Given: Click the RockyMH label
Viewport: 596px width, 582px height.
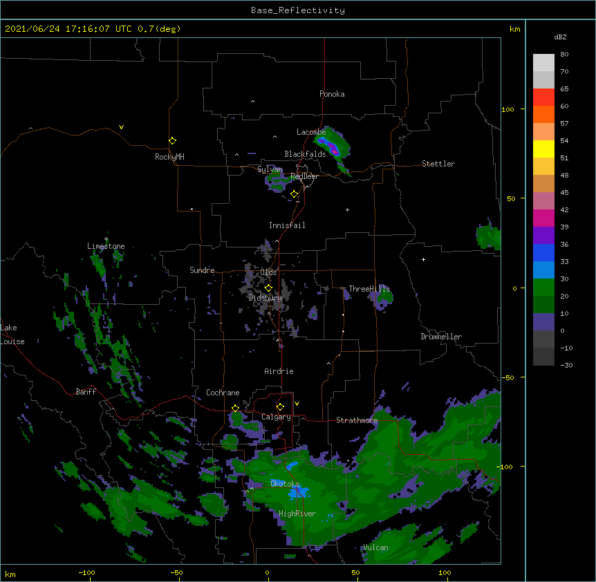Looking at the screenshot, I should 169,157.
